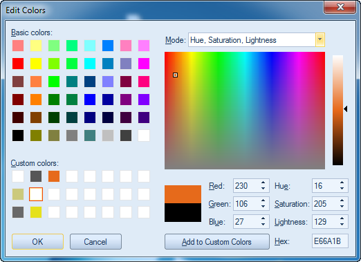Select the magenta basic color swatch
Image resolution: width=361 pixels, height=262 pixels.
[144, 64]
